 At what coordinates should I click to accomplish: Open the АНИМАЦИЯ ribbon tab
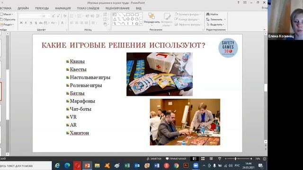coord(63,8)
